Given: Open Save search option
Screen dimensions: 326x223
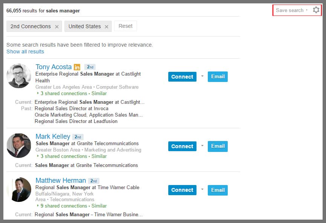Looking at the screenshot, I should click(289, 10).
